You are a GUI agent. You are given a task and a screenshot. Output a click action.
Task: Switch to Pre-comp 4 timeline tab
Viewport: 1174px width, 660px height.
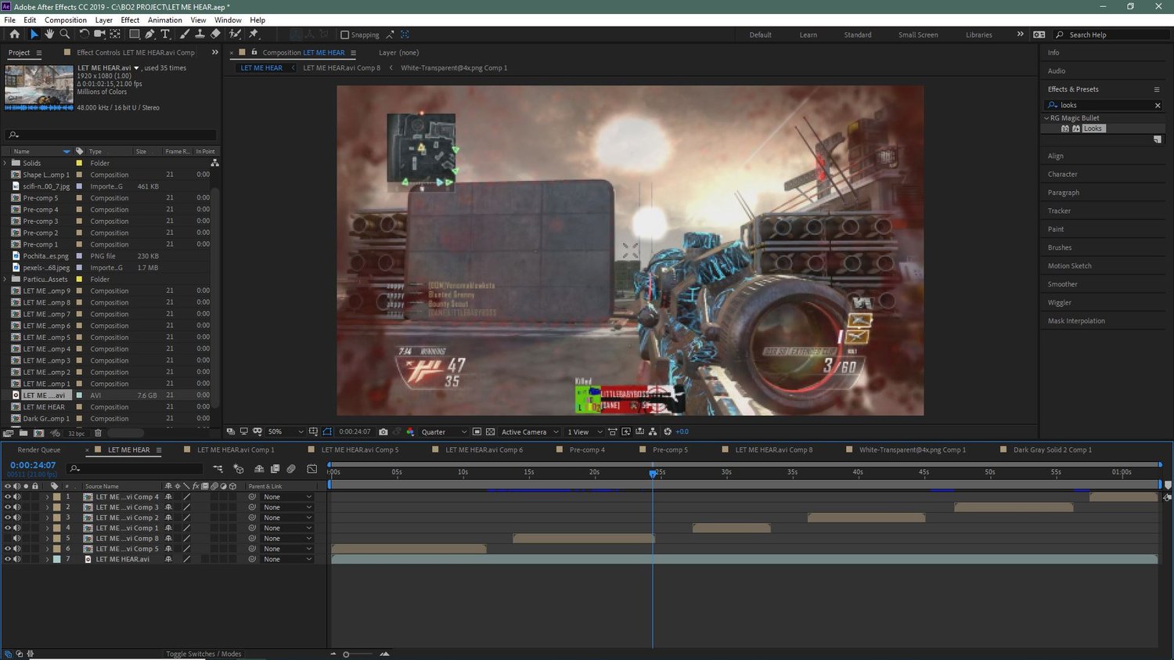[587, 450]
